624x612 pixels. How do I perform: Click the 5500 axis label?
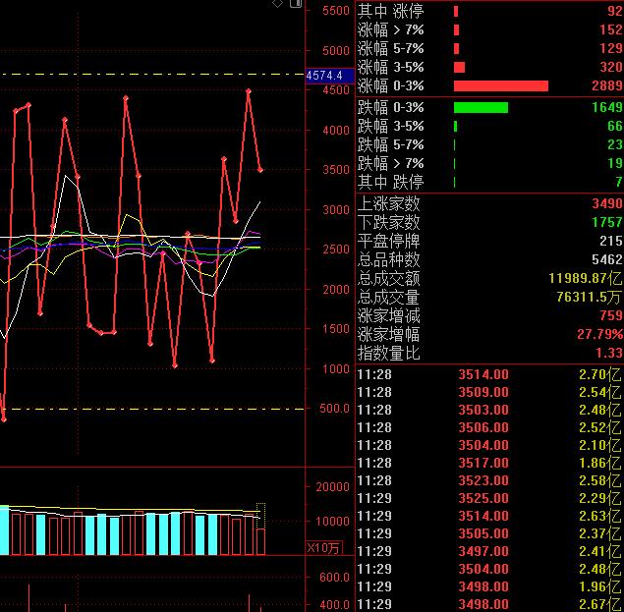pyautogui.click(x=336, y=11)
